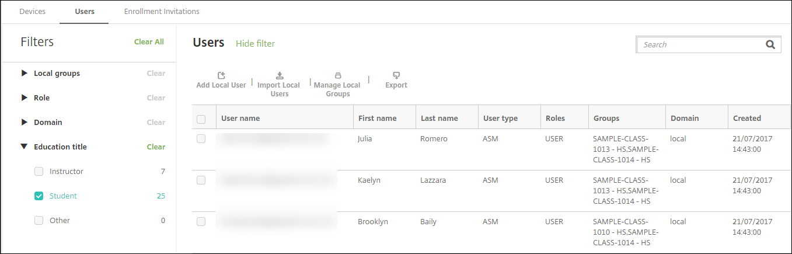This screenshot has height=254, width=792.
Task: Expand the Local groups filter
Action: click(x=25, y=74)
